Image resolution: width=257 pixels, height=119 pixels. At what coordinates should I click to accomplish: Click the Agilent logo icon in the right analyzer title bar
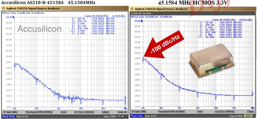(x=133, y=9)
